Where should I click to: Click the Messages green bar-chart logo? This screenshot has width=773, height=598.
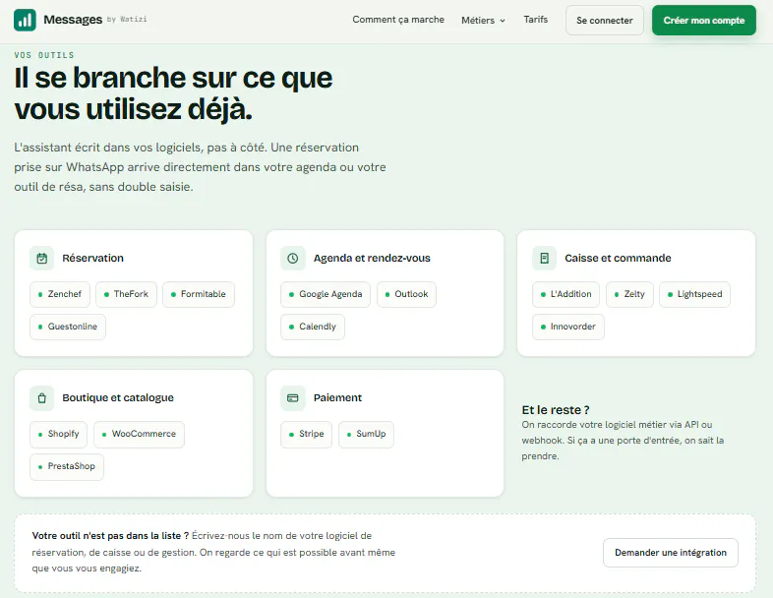25,20
